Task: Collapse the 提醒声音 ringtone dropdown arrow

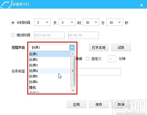Action: 72,47
